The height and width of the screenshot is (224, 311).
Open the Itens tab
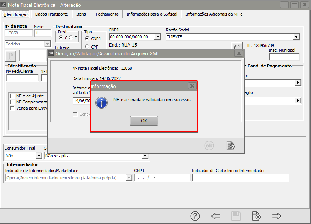(81, 14)
